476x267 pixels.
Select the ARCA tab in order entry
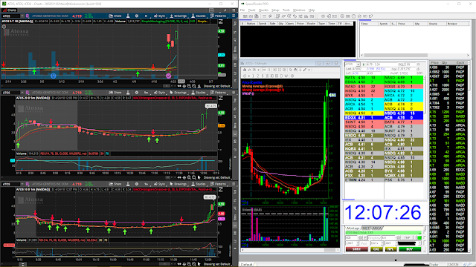click(x=378, y=228)
